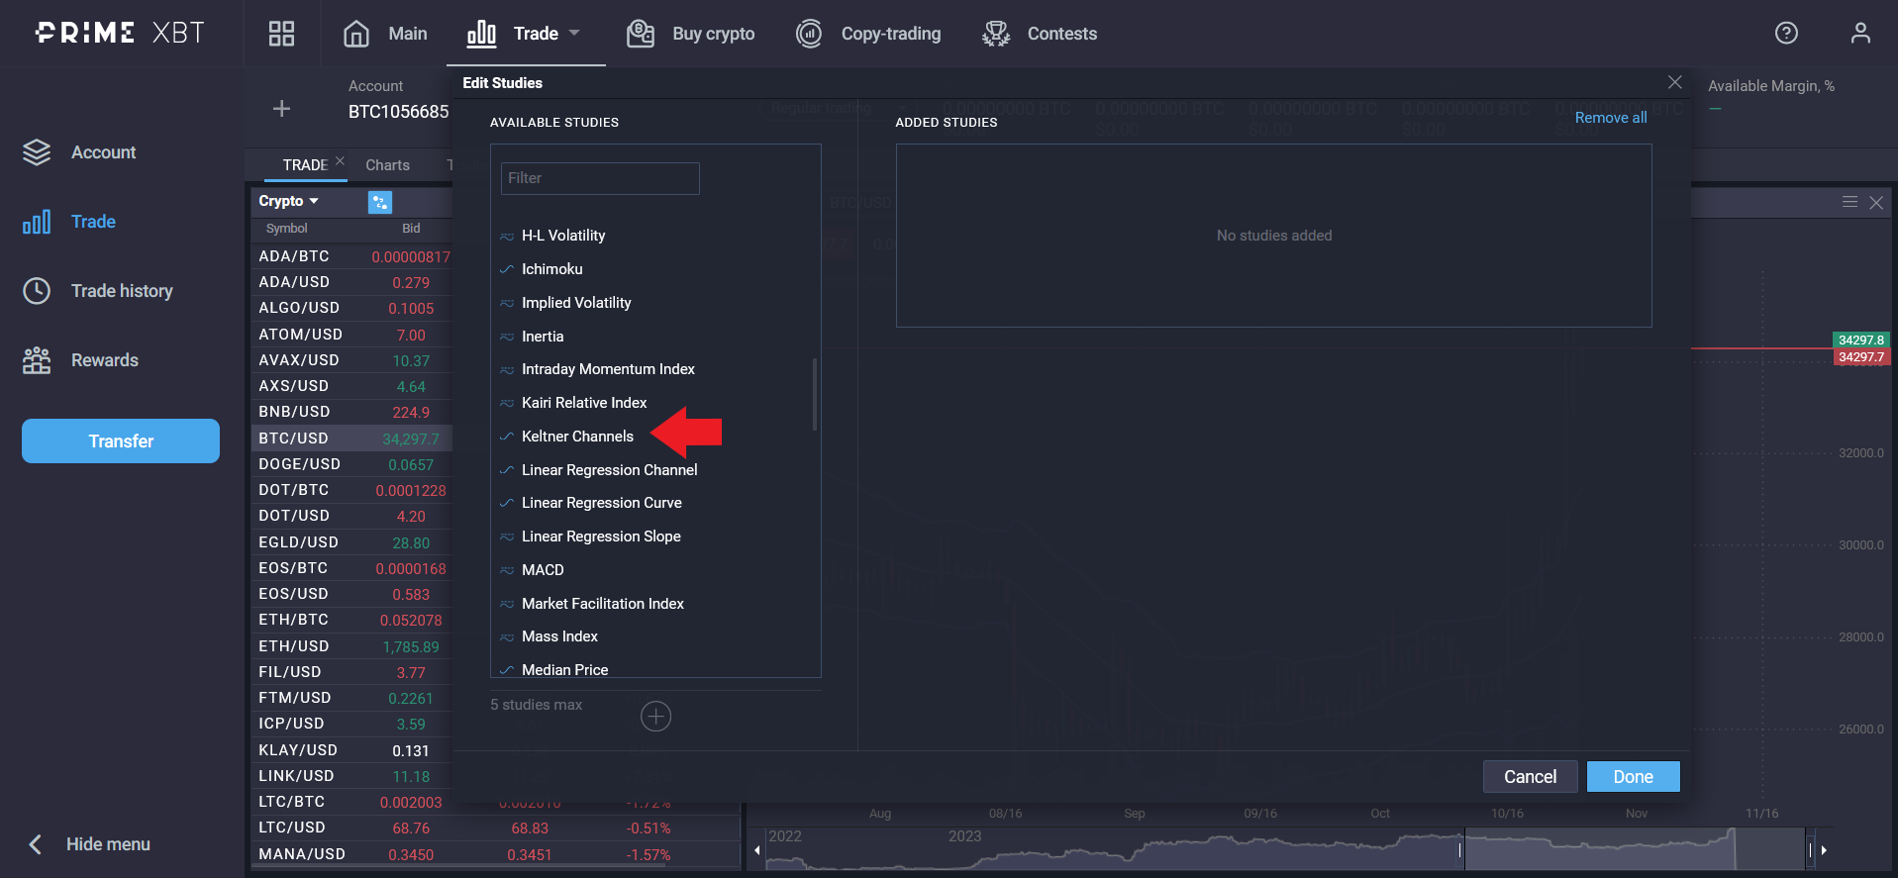Switch to the Charts tab
Viewport: 1898px width, 878px height.
point(387,165)
